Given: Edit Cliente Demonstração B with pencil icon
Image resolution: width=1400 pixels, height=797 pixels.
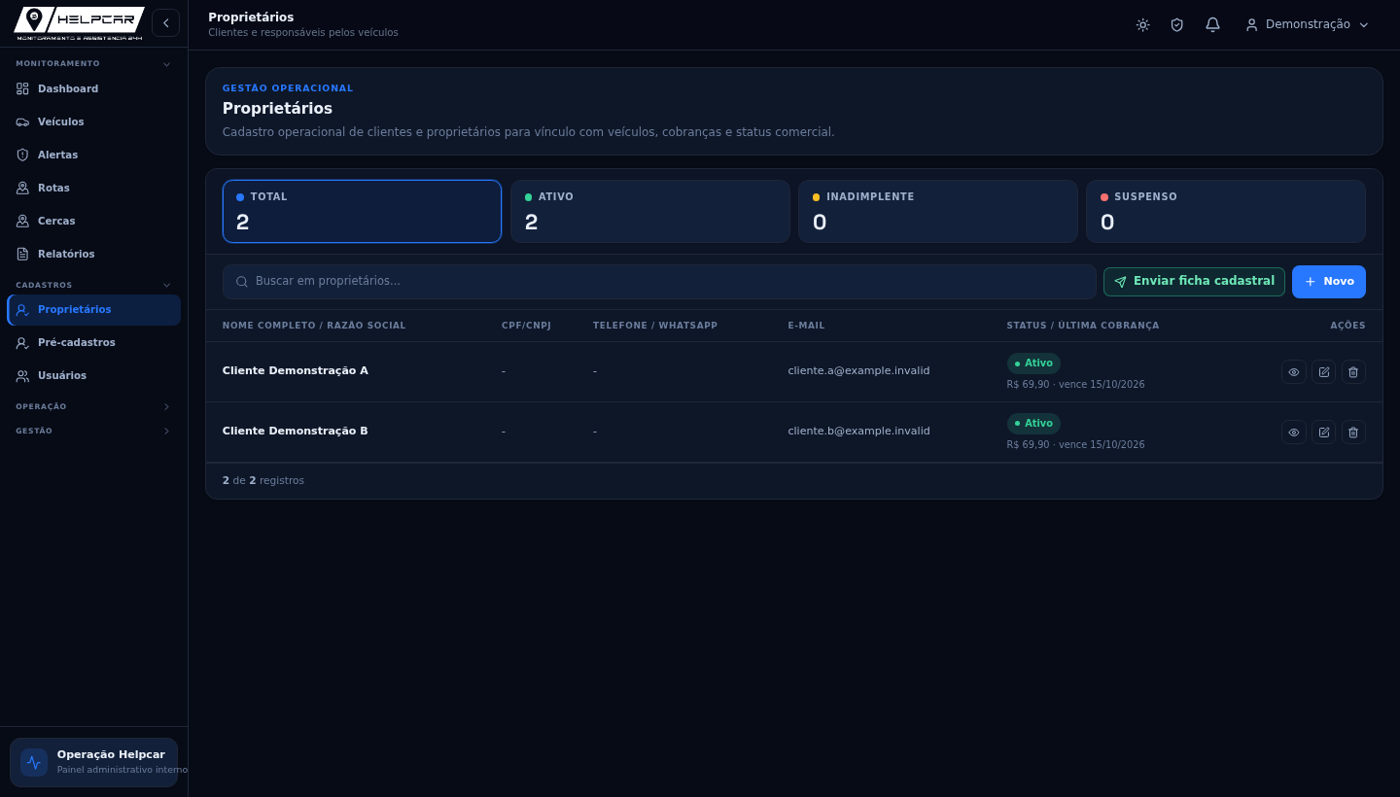Looking at the screenshot, I should click(1323, 433).
